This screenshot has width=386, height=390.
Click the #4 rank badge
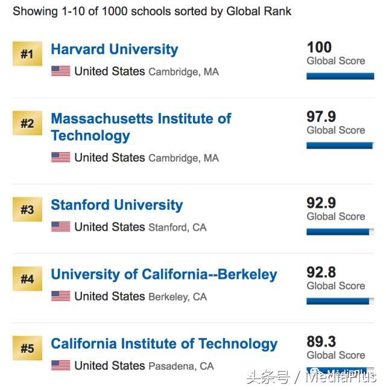point(27,280)
